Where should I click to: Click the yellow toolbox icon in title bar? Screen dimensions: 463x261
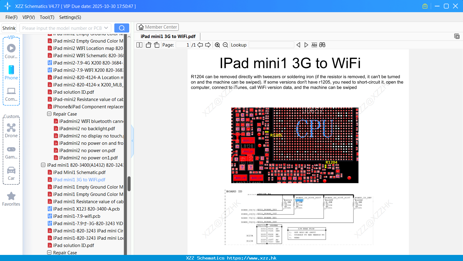425,6
